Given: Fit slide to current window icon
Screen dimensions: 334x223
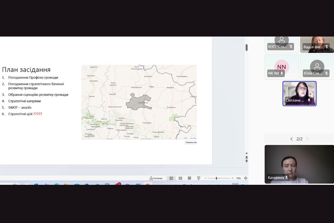Looking at the screenshot, I should [x=246, y=178].
